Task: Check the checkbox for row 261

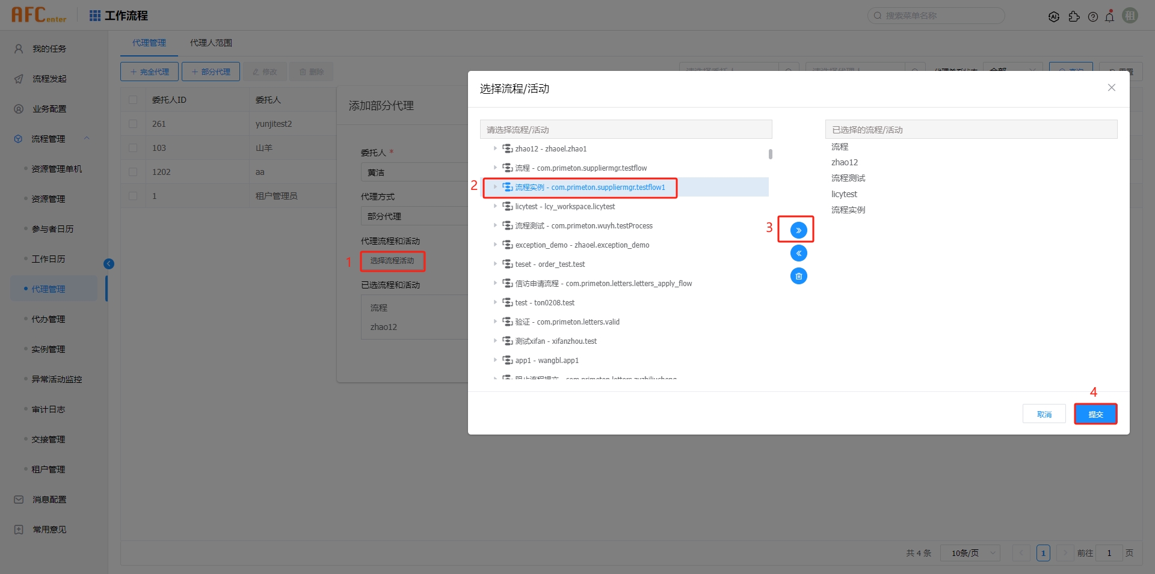Action: [x=133, y=124]
